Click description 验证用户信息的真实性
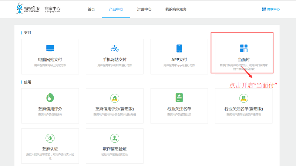The height and width of the screenshot is (166, 296). (115, 155)
